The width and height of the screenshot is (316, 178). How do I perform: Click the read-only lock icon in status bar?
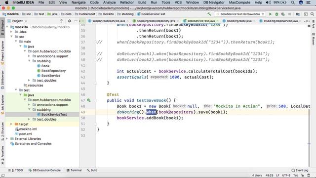click(302, 176)
